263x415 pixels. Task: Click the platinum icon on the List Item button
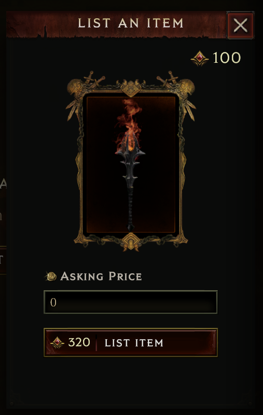pyautogui.click(x=58, y=343)
